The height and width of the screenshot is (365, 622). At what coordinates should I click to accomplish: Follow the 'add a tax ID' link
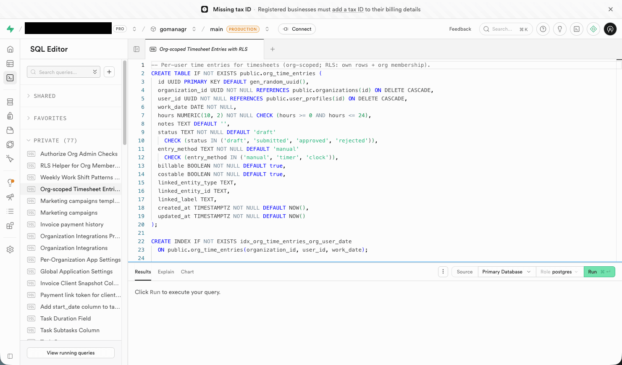pos(348,9)
